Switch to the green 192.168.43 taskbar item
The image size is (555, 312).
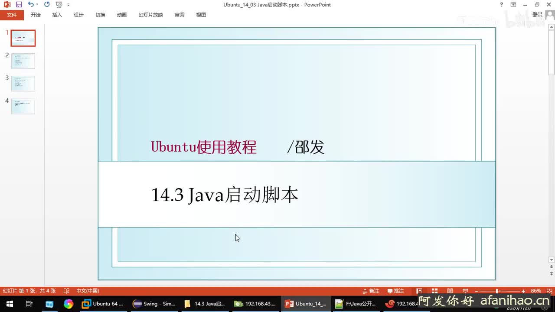coord(255,304)
